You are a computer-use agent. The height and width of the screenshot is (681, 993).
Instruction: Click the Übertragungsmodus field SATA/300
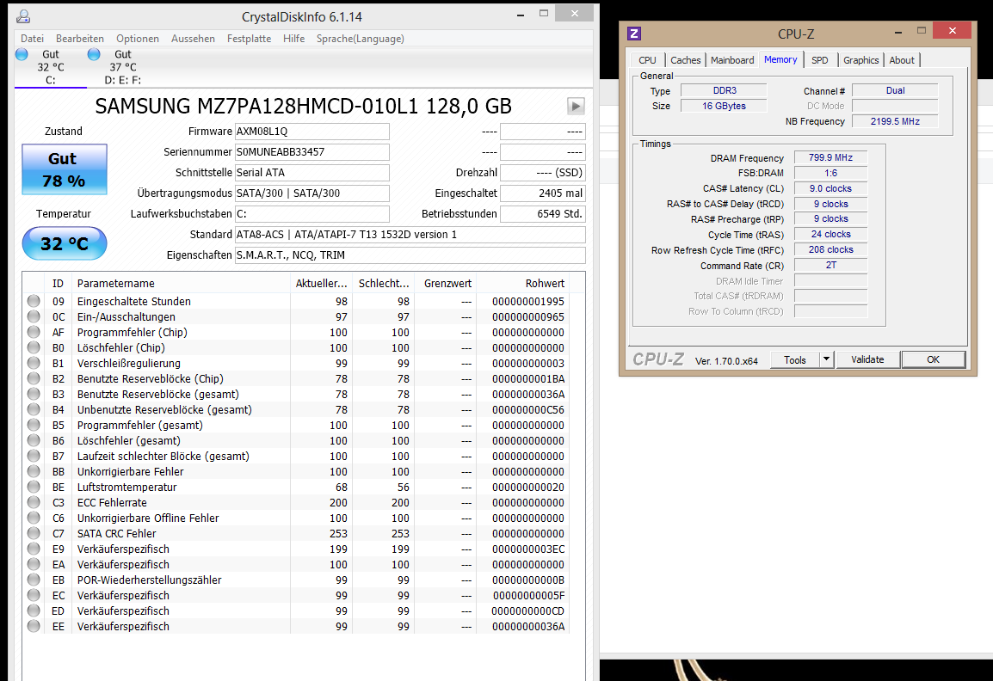coord(312,193)
